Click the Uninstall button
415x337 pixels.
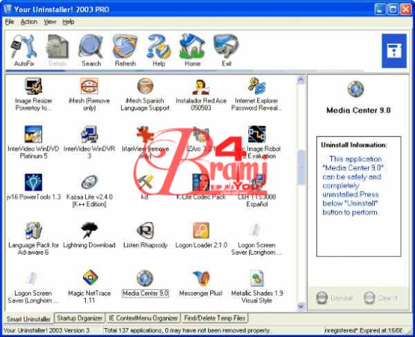click(x=335, y=298)
